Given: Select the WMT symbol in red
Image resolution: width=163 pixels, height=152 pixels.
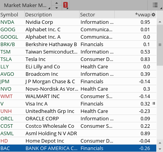Looking at the screenshot, I should click(x=6, y=97).
